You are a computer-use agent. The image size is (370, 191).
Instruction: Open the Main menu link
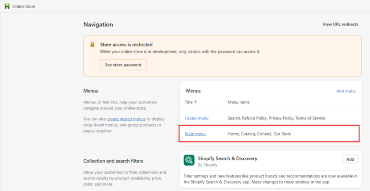click(x=195, y=134)
